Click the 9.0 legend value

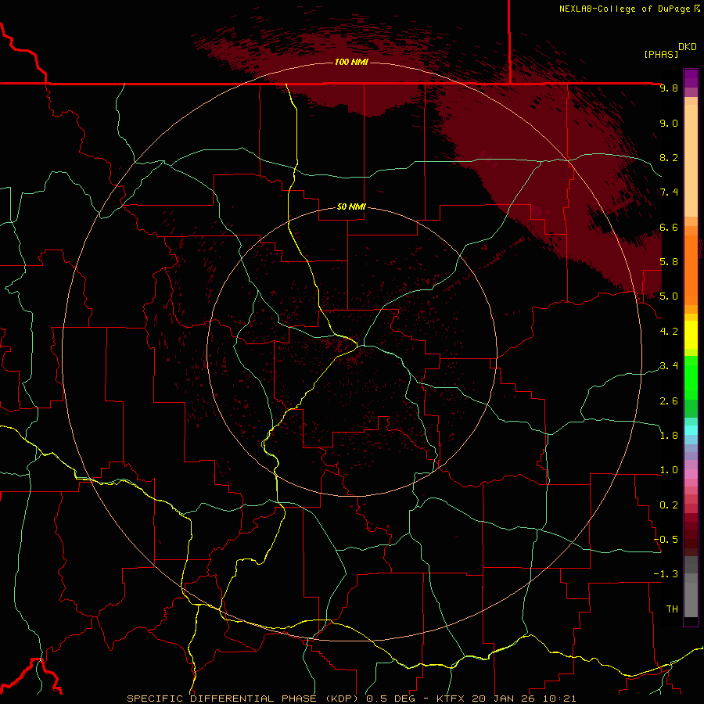pyautogui.click(x=669, y=123)
